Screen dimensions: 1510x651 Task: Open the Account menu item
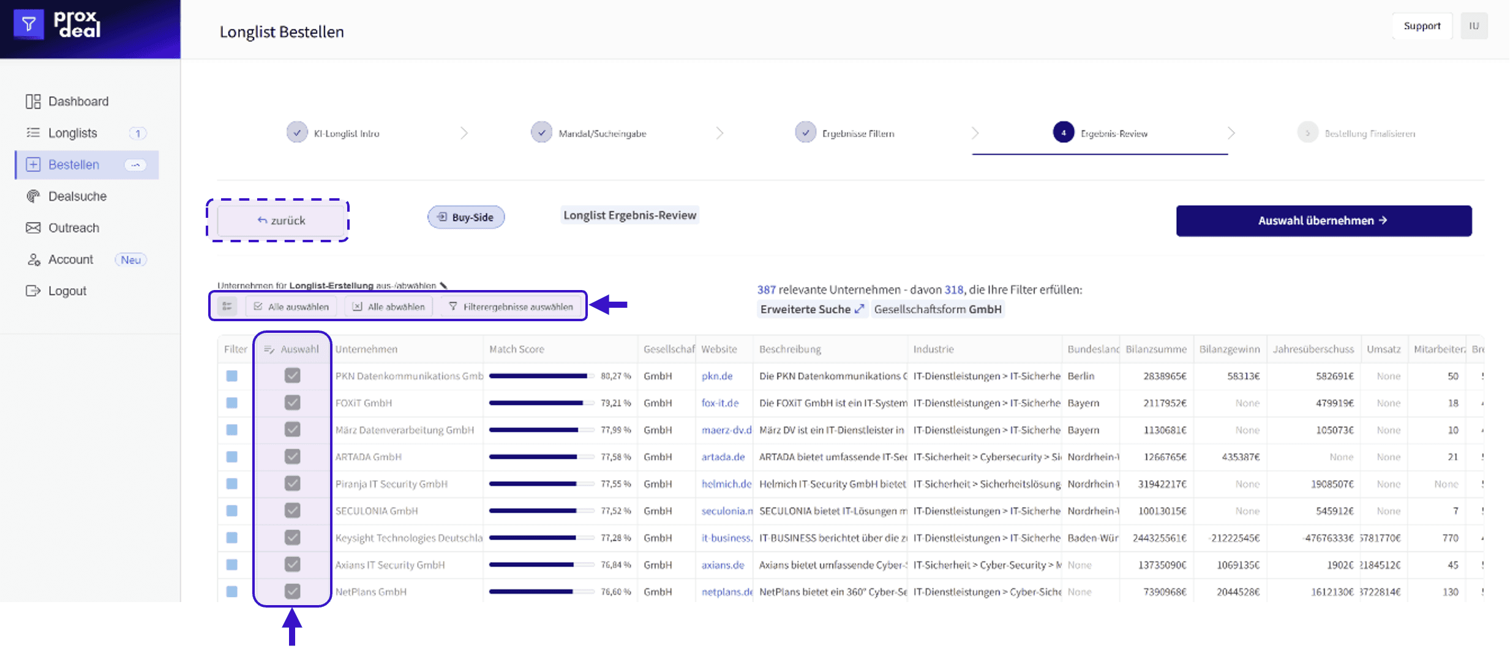tap(86, 260)
